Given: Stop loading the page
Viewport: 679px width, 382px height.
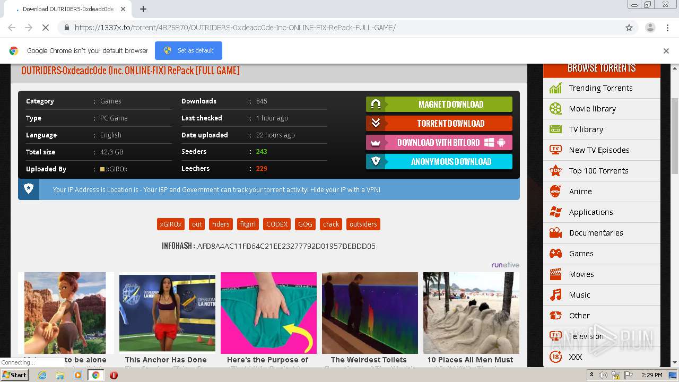Looking at the screenshot, I should pyautogui.click(x=46, y=28).
